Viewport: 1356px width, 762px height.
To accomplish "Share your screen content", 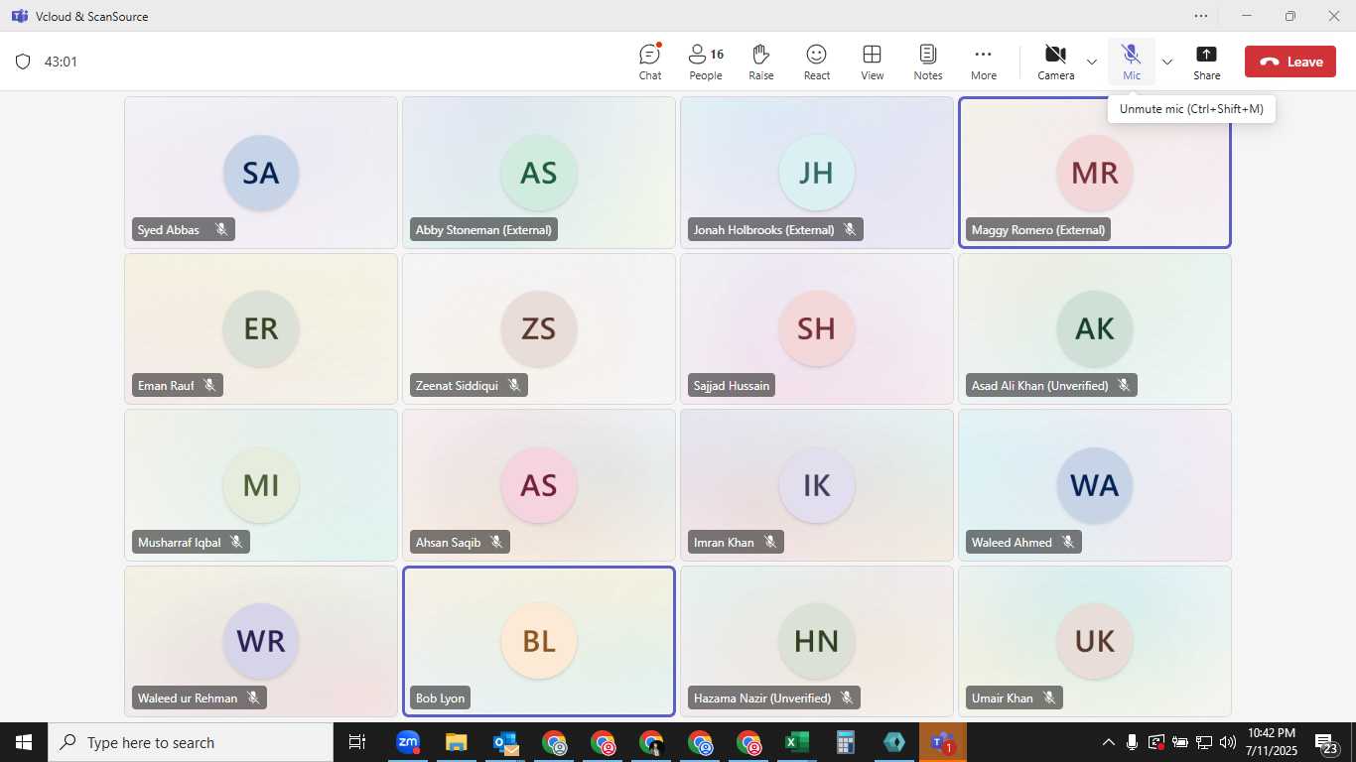I will [1207, 62].
